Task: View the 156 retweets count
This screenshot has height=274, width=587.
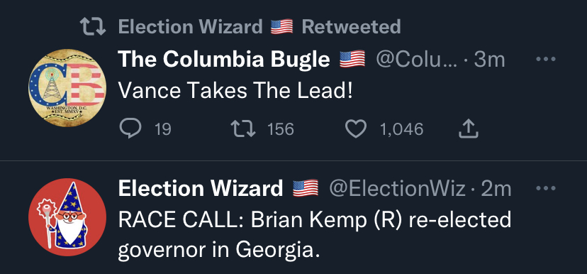Action: (x=281, y=129)
